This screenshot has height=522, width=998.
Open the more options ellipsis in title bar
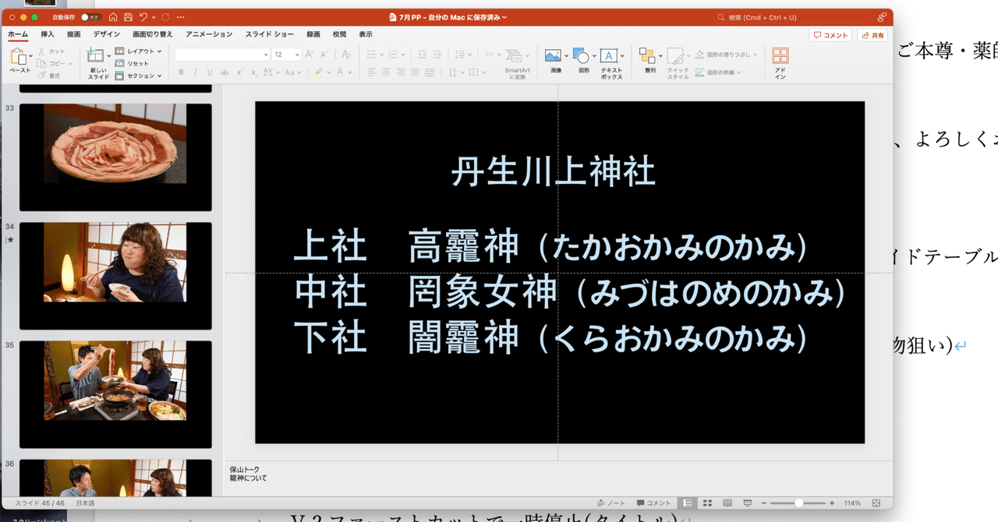[x=182, y=17]
